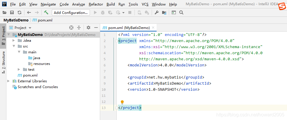Hide the Project panel with minus icon
This screenshot has width=287, height=120.
96,28
